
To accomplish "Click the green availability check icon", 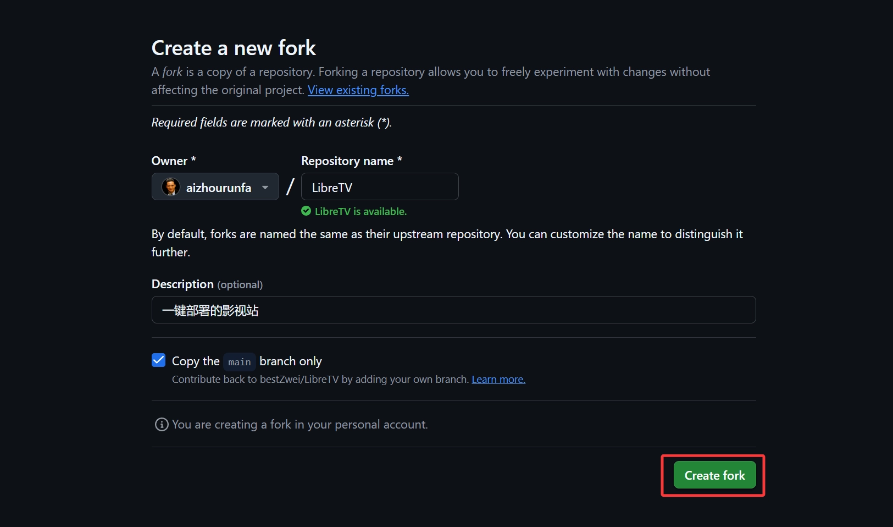I will (x=306, y=211).
